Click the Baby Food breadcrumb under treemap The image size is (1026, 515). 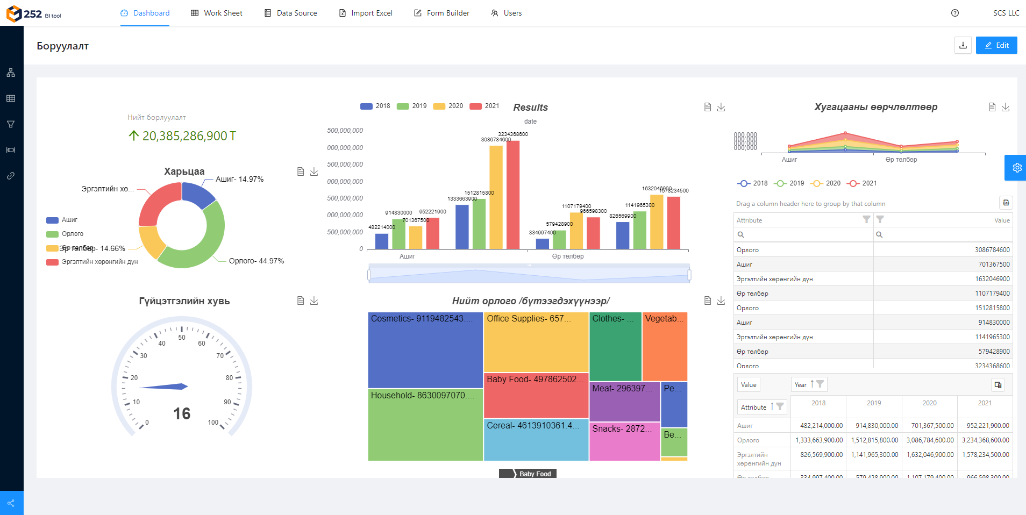click(535, 474)
